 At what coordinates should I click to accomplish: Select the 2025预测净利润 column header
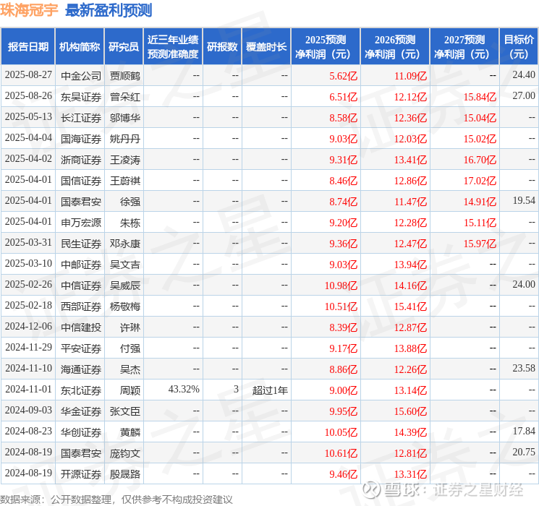tap(326, 47)
